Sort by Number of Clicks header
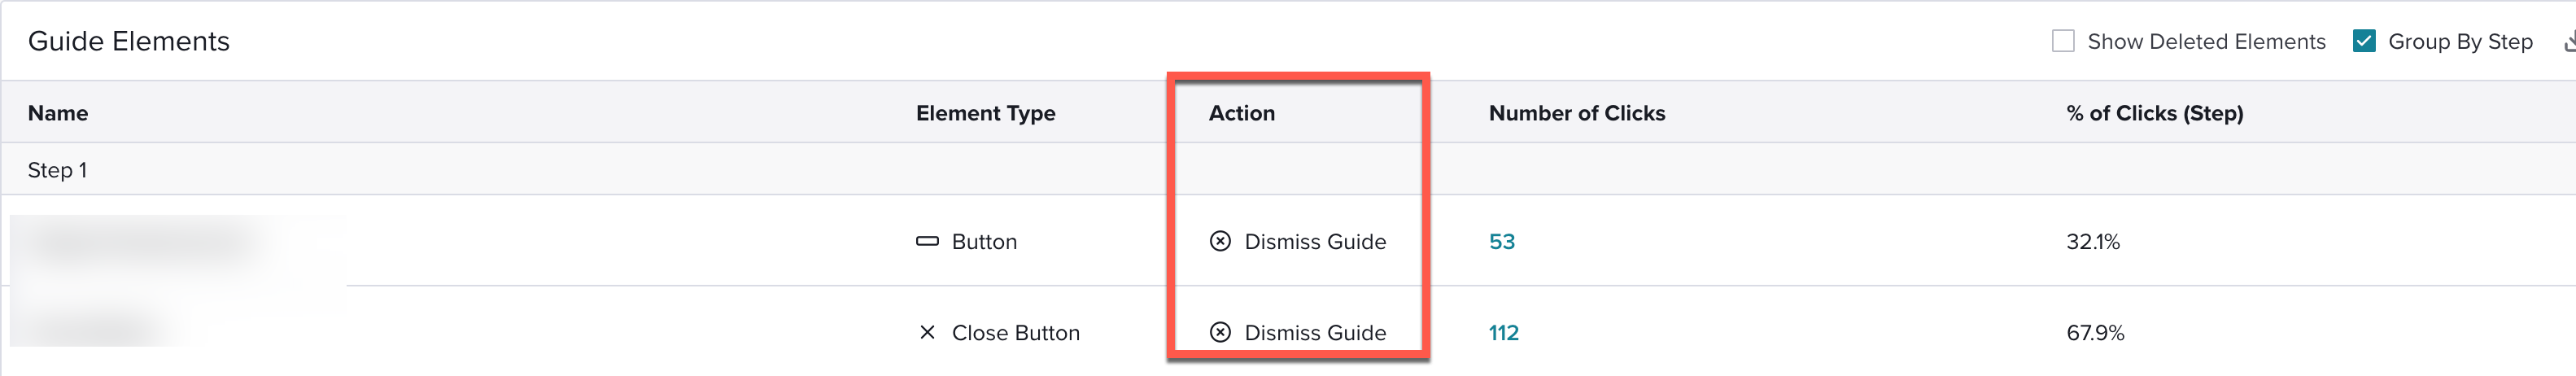 click(x=1576, y=113)
